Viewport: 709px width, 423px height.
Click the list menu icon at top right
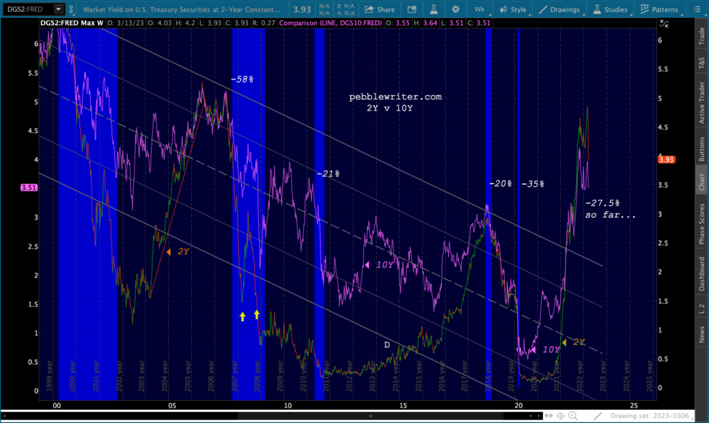[697, 9]
